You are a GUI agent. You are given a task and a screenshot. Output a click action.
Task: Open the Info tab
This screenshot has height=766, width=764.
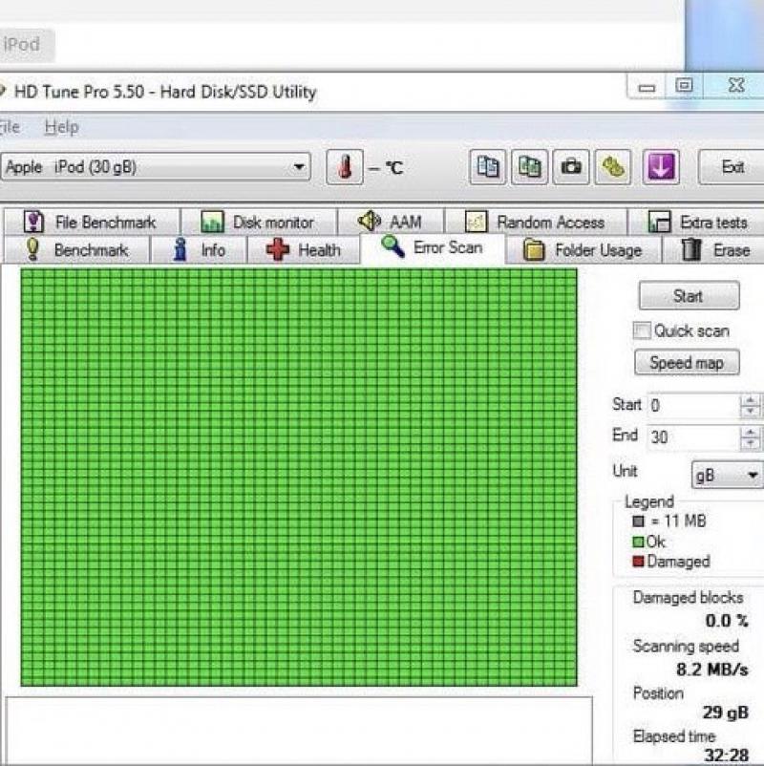click(x=199, y=250)
